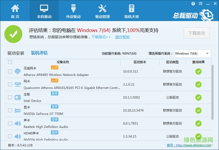Click version 10.18.13.5474 cell
The height and width of the screenshot is (150, 219).
pyautogui.click(x=133, y=110)
